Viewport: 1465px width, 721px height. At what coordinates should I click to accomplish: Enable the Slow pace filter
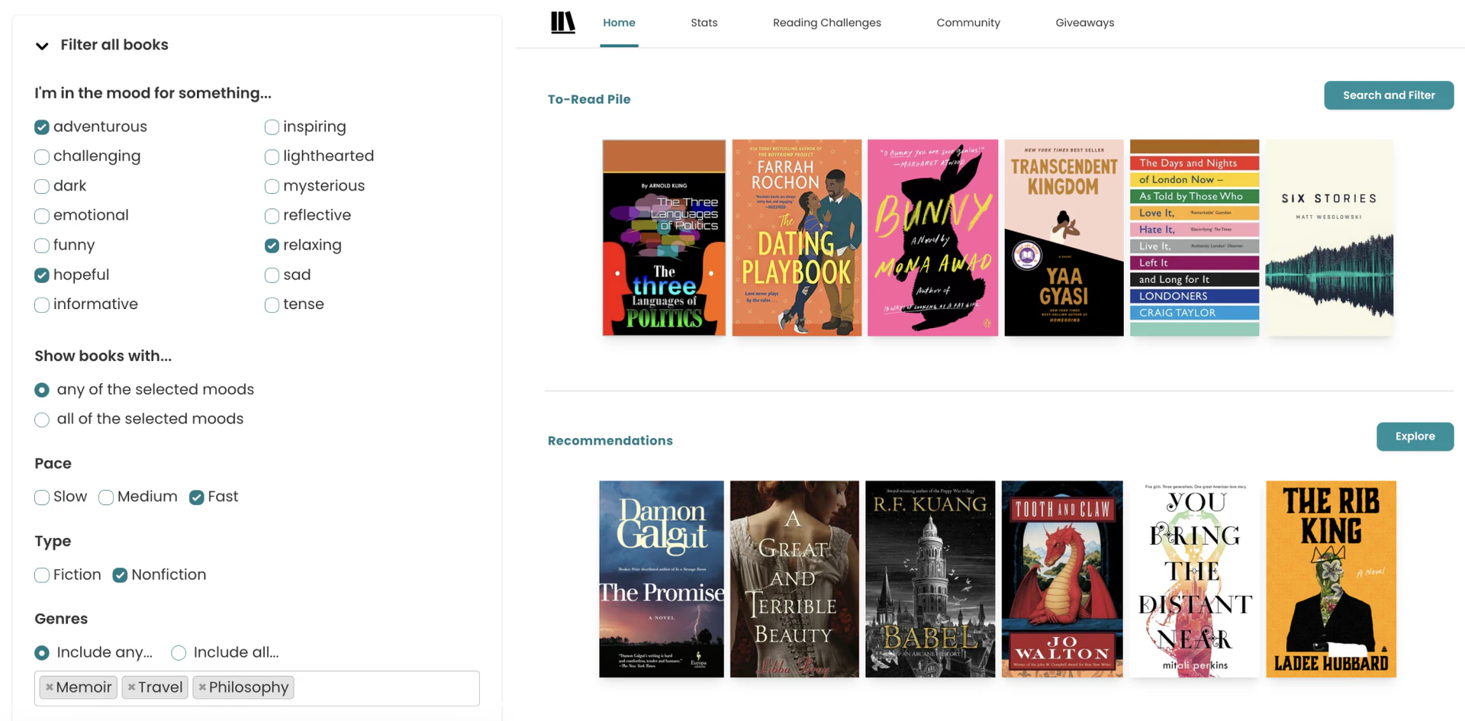[42, 497]
